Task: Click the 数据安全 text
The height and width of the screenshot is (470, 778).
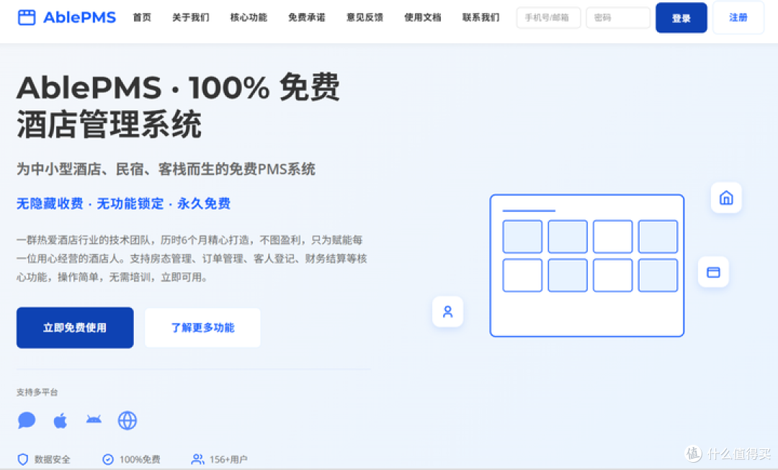Action: (x=52, y=460)
